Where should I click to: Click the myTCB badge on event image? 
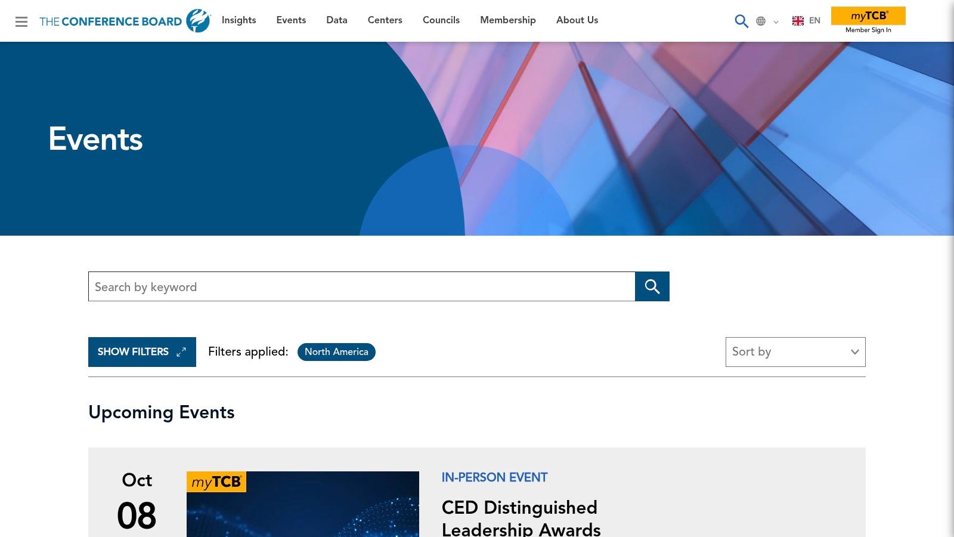pyautogui.click(x=216, y=482)
